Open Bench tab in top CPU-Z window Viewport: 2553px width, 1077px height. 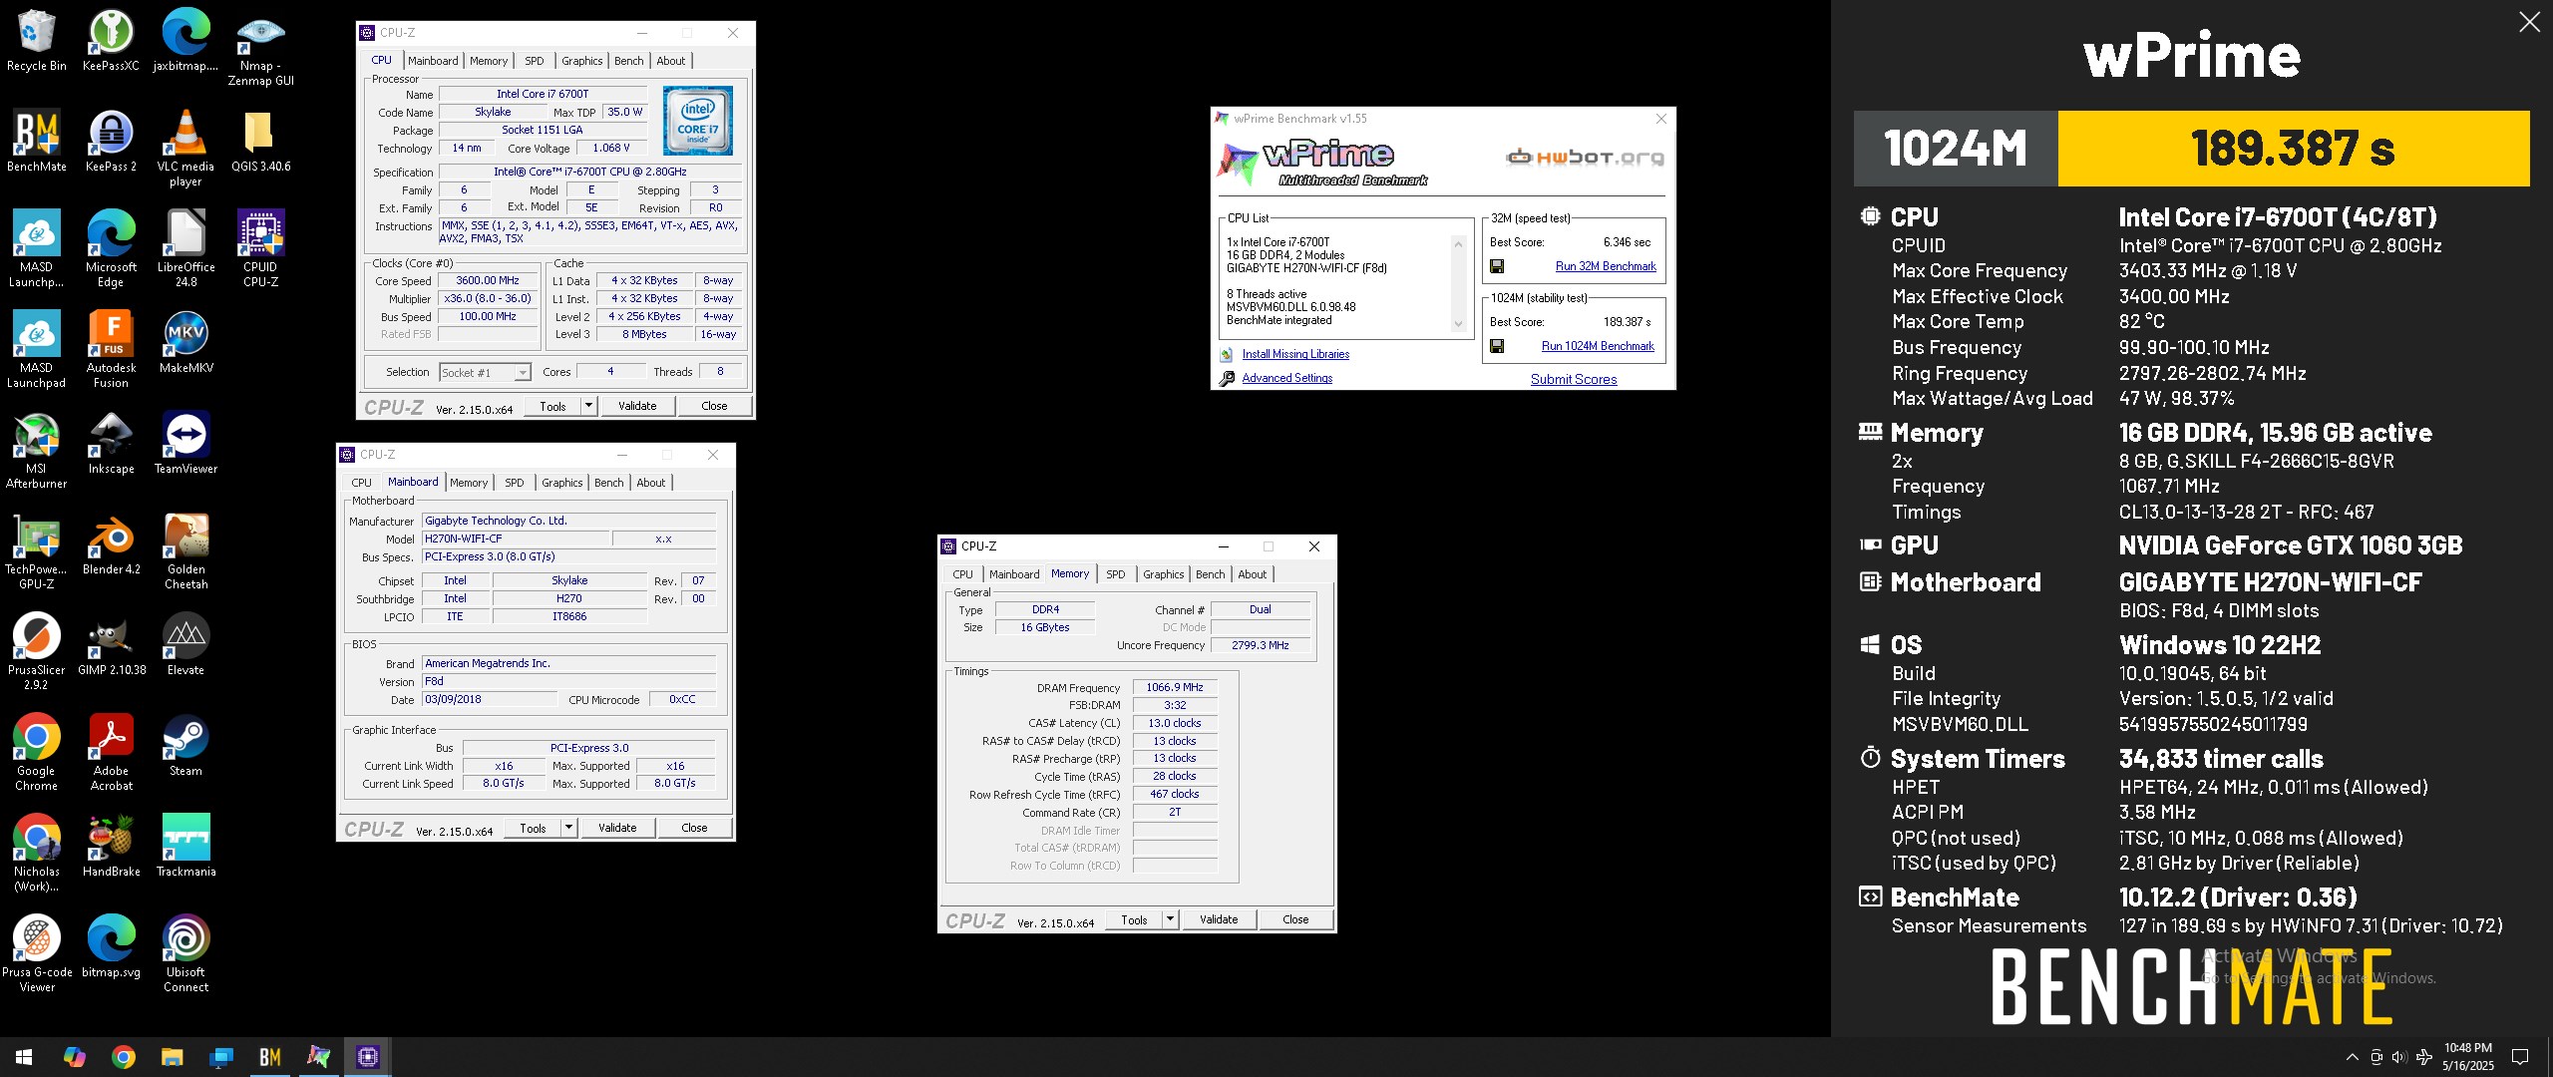[x=628, y=61]
